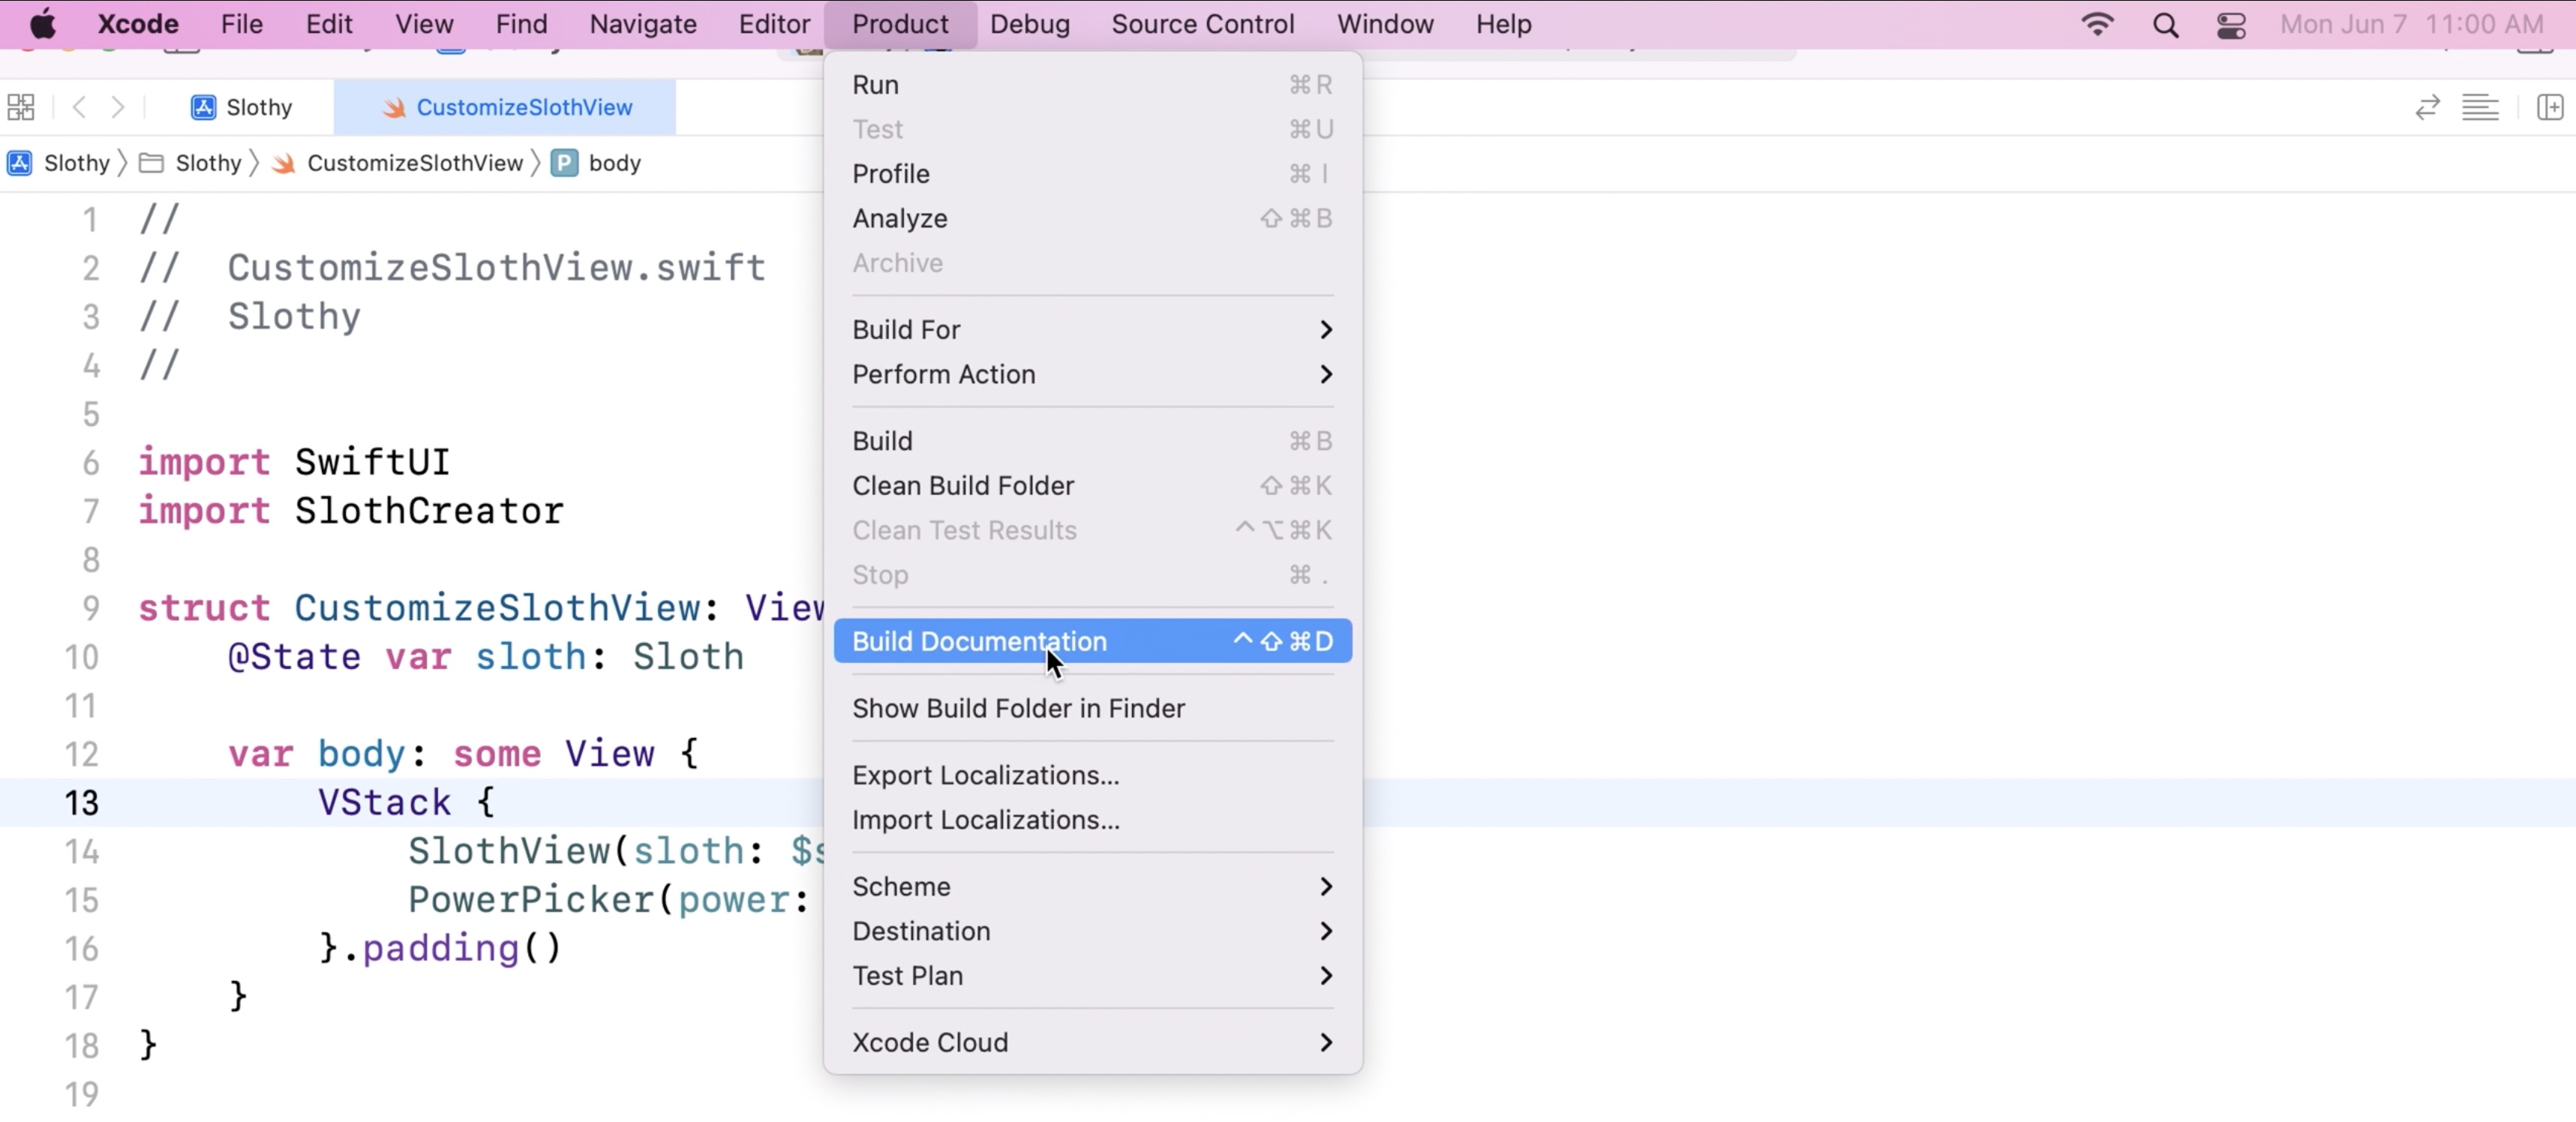Open the minimap/line list icon near top right
The height and width of the screenshot is (1122, 2576).
[2481, 107]
